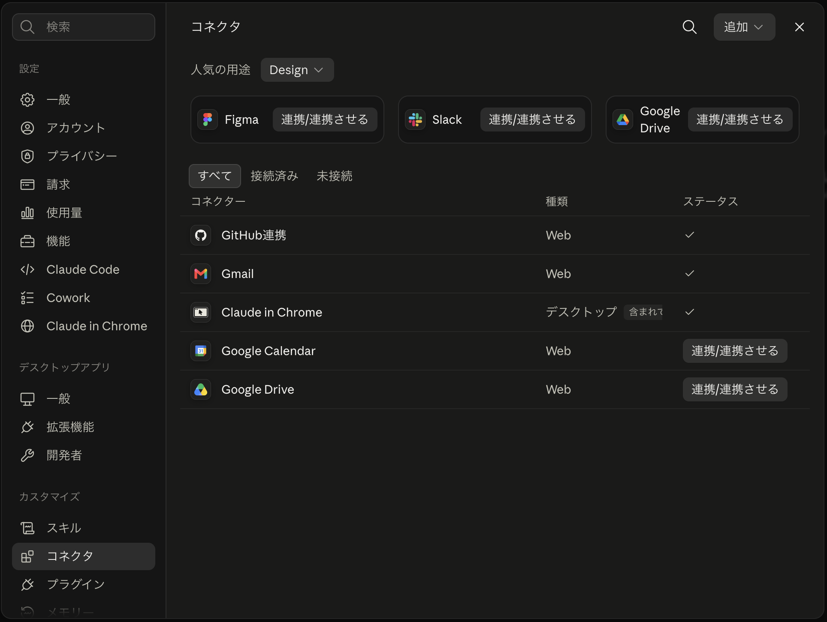Viewport: 827px width, 622px height.
Task: Click the 請求 credit card icon
Action: point(27,185)
